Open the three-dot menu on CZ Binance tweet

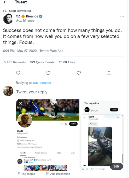(122, 16)
